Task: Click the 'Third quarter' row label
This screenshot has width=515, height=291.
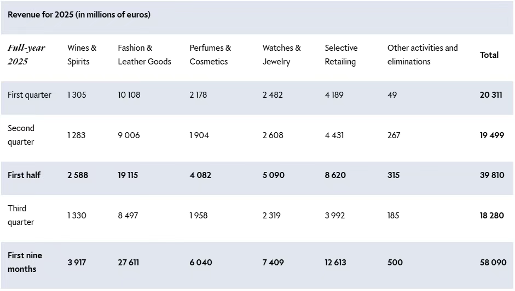Action: click(21, 215)
